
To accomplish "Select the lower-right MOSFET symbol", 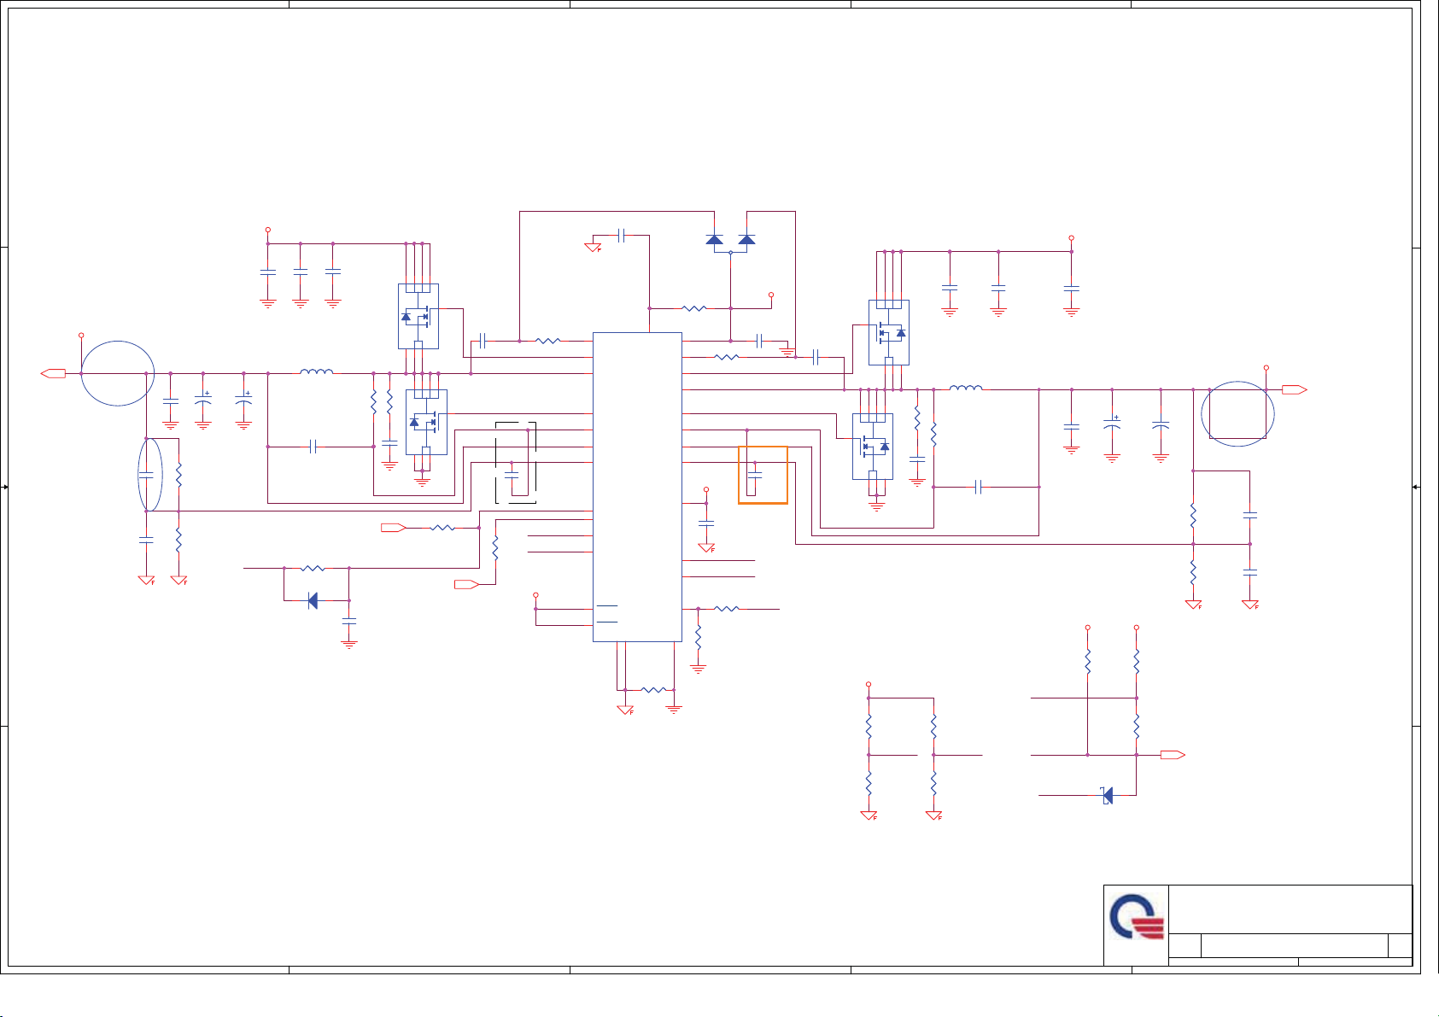I will pyautogui.click(x=873, y=447).
